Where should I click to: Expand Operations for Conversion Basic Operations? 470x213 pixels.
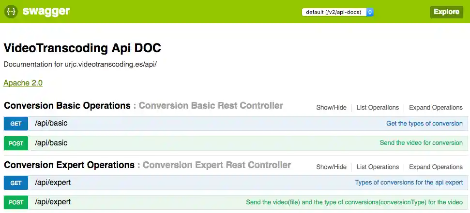coord(436,108)
